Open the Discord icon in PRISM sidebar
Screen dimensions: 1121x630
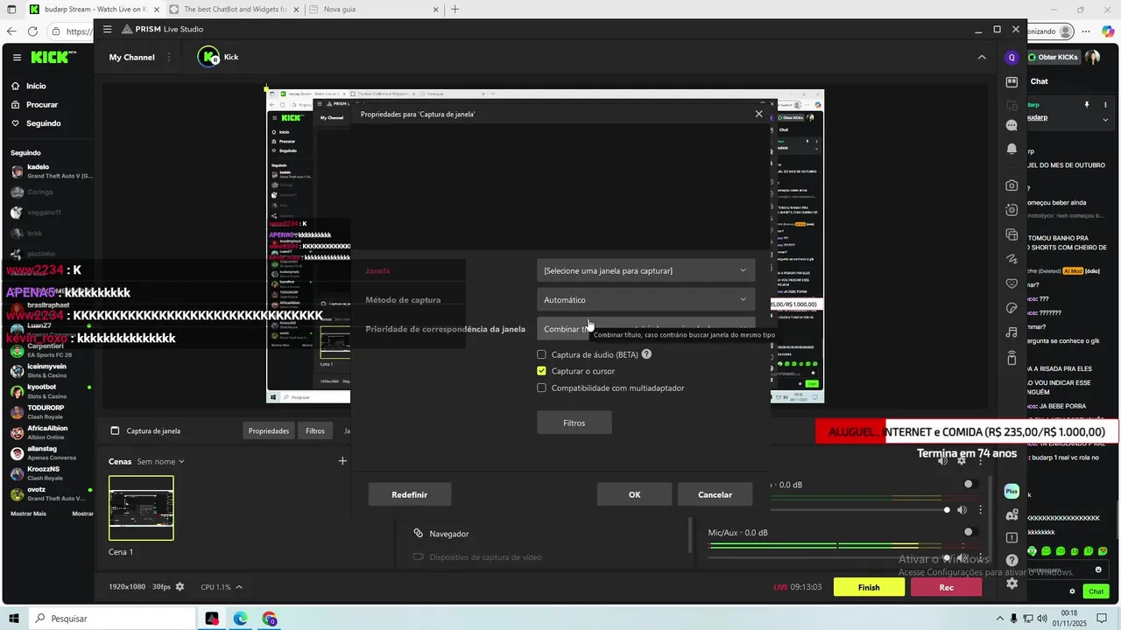click(x=1012, y=515)
